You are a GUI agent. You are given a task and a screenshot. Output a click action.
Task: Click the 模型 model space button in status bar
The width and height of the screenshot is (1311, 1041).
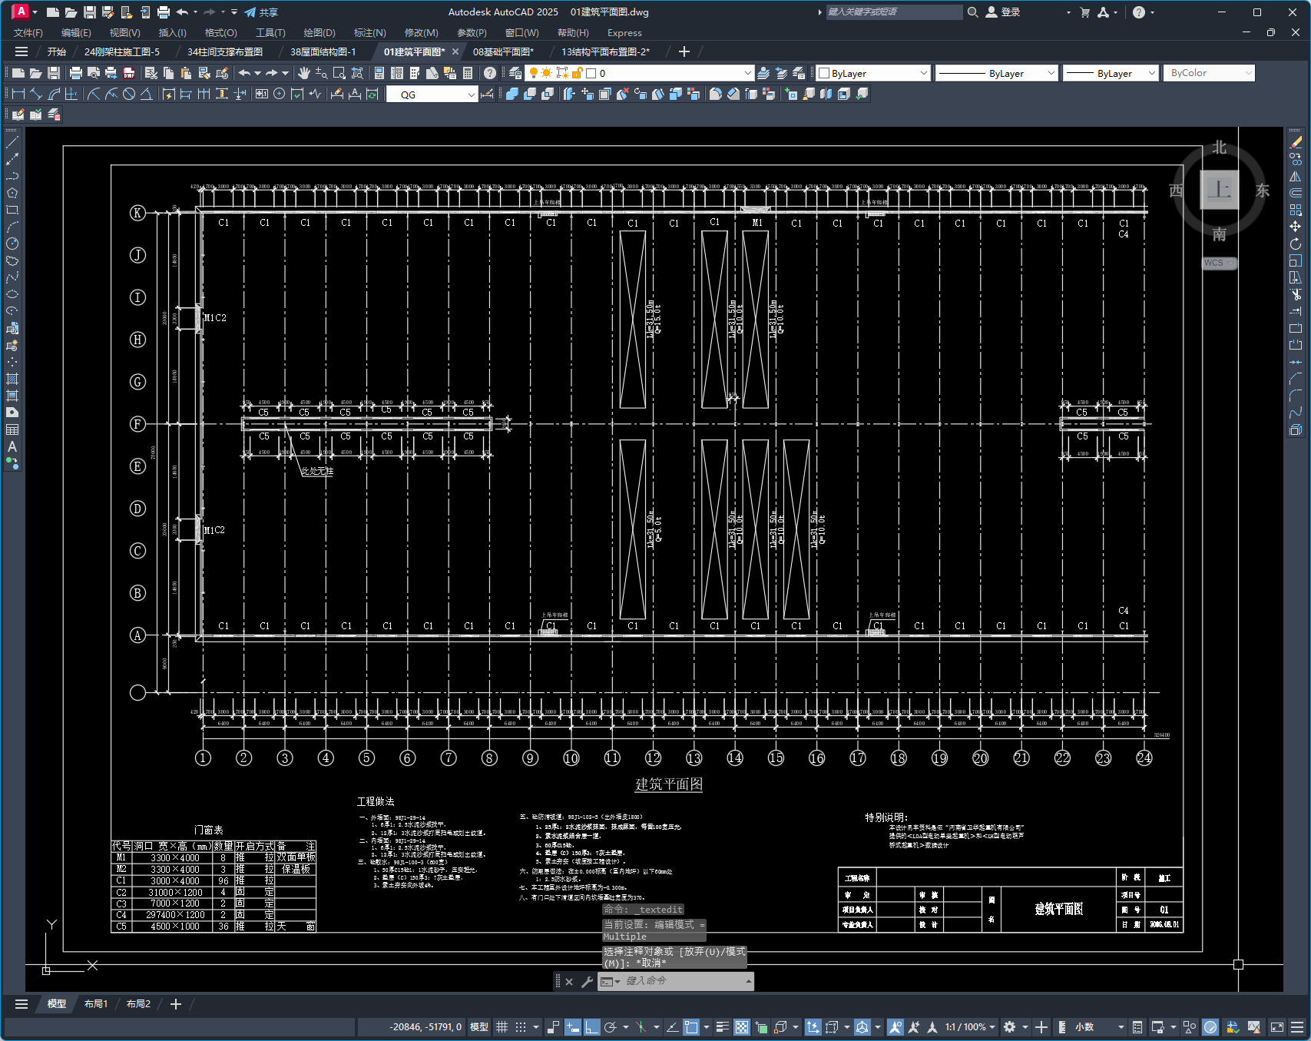479,1027
